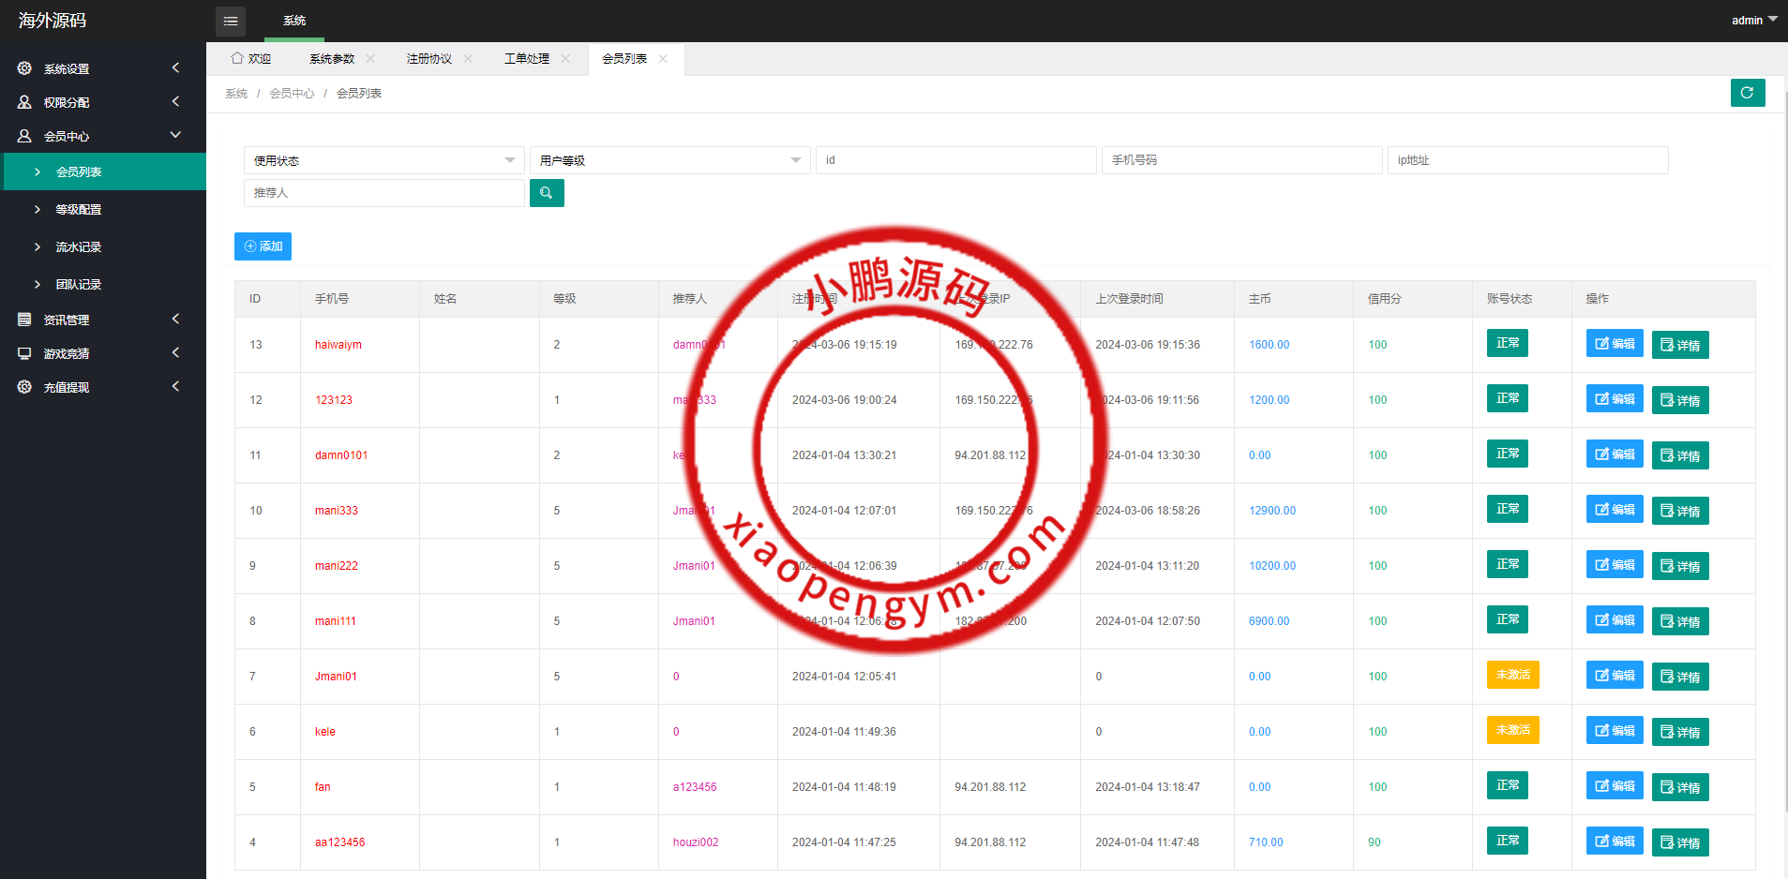This screenshot has height=879, width=1788.
Task: Toggle 正常 status for fan
Action: [x=1508, y=785]
